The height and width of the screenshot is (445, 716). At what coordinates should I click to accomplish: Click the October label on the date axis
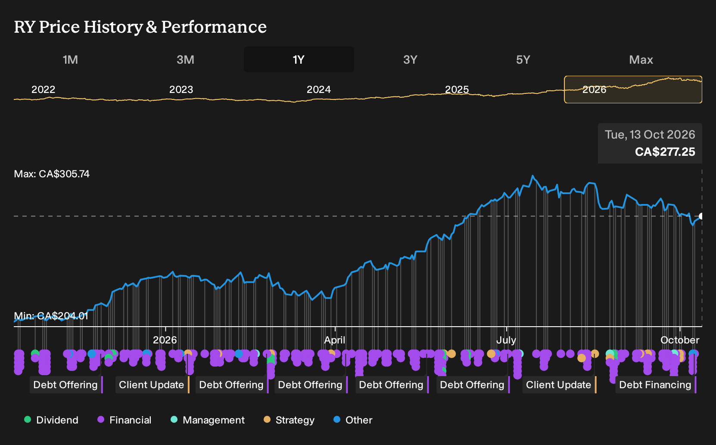[680, 340]
